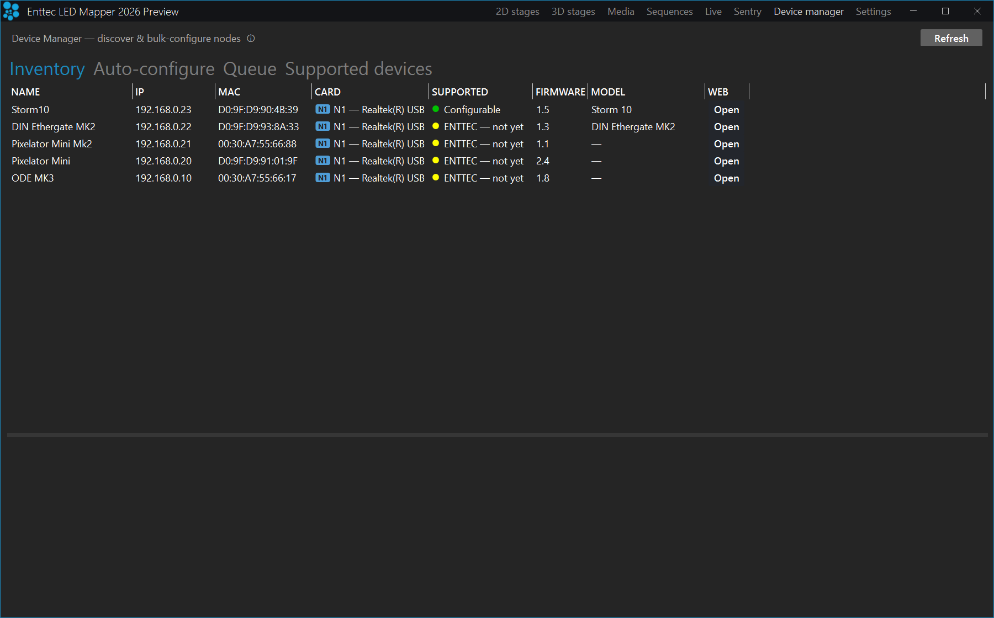
Task: Click the N1 card badge in Storm10 row
Action: 322,109
